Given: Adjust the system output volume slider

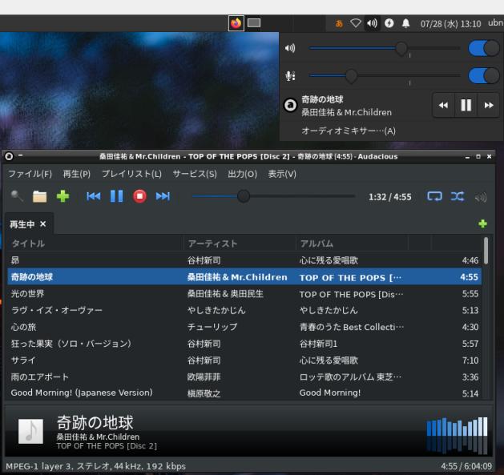Looking at the screenshot, I should 385,48.
